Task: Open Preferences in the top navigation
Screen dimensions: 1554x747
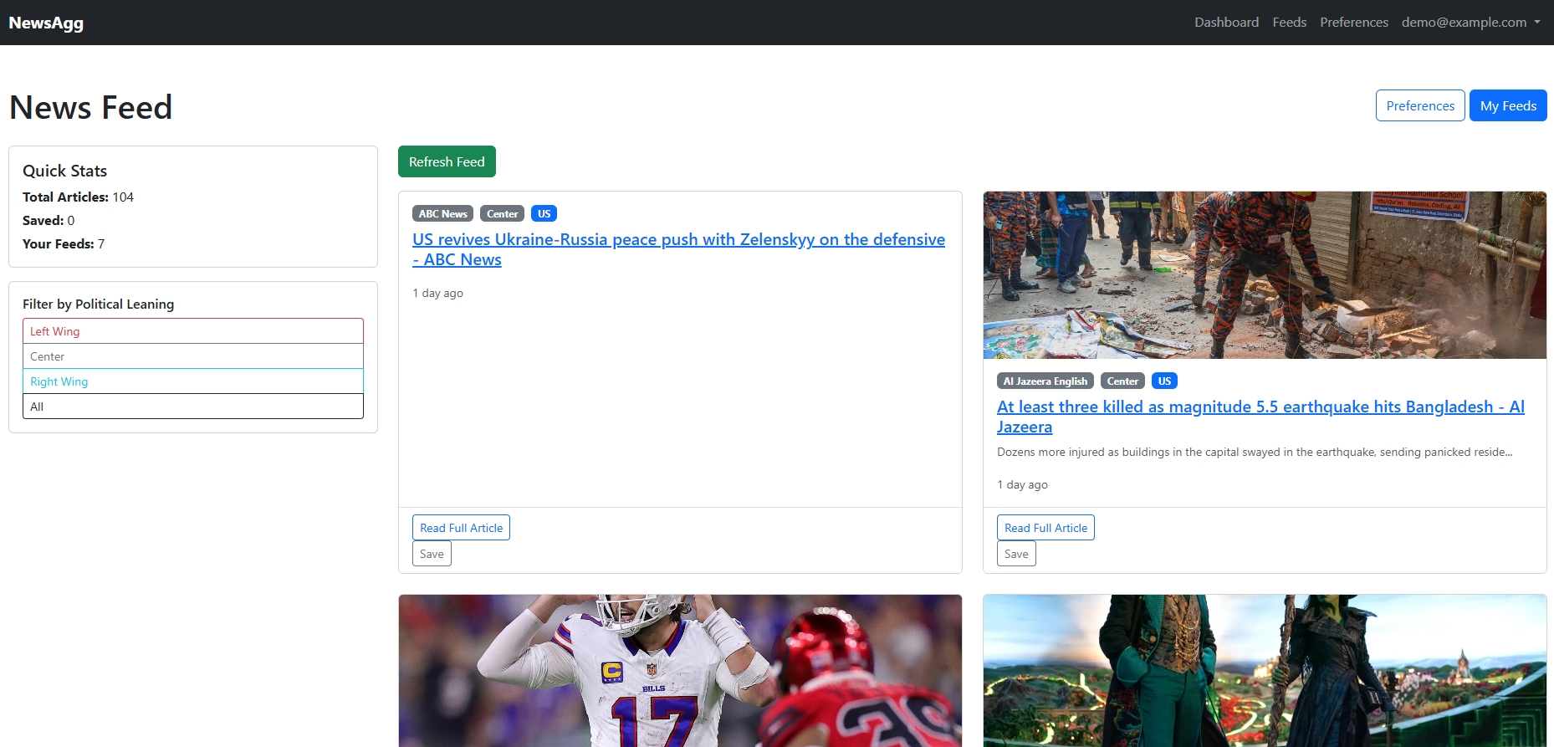Action: click(x=1353, y=23)
